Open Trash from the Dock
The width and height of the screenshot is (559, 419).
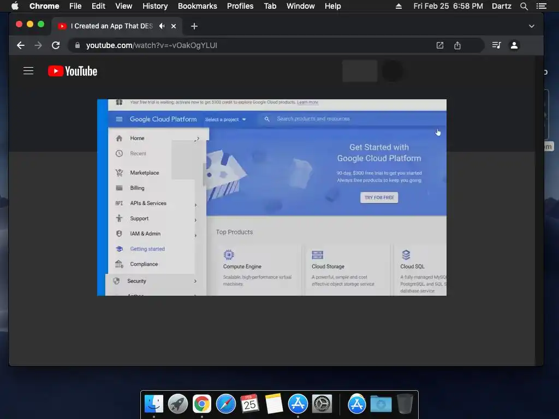(x=405, y=403)
